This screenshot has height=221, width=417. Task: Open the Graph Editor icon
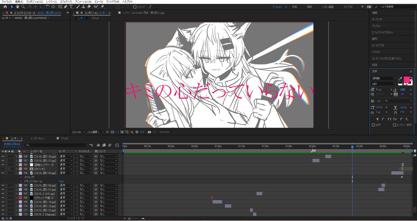pyautogui.click(x=117, y=145)
